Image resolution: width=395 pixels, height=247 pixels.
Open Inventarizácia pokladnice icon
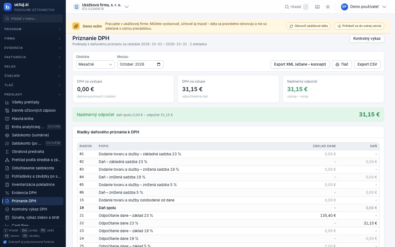click(7, 184)
